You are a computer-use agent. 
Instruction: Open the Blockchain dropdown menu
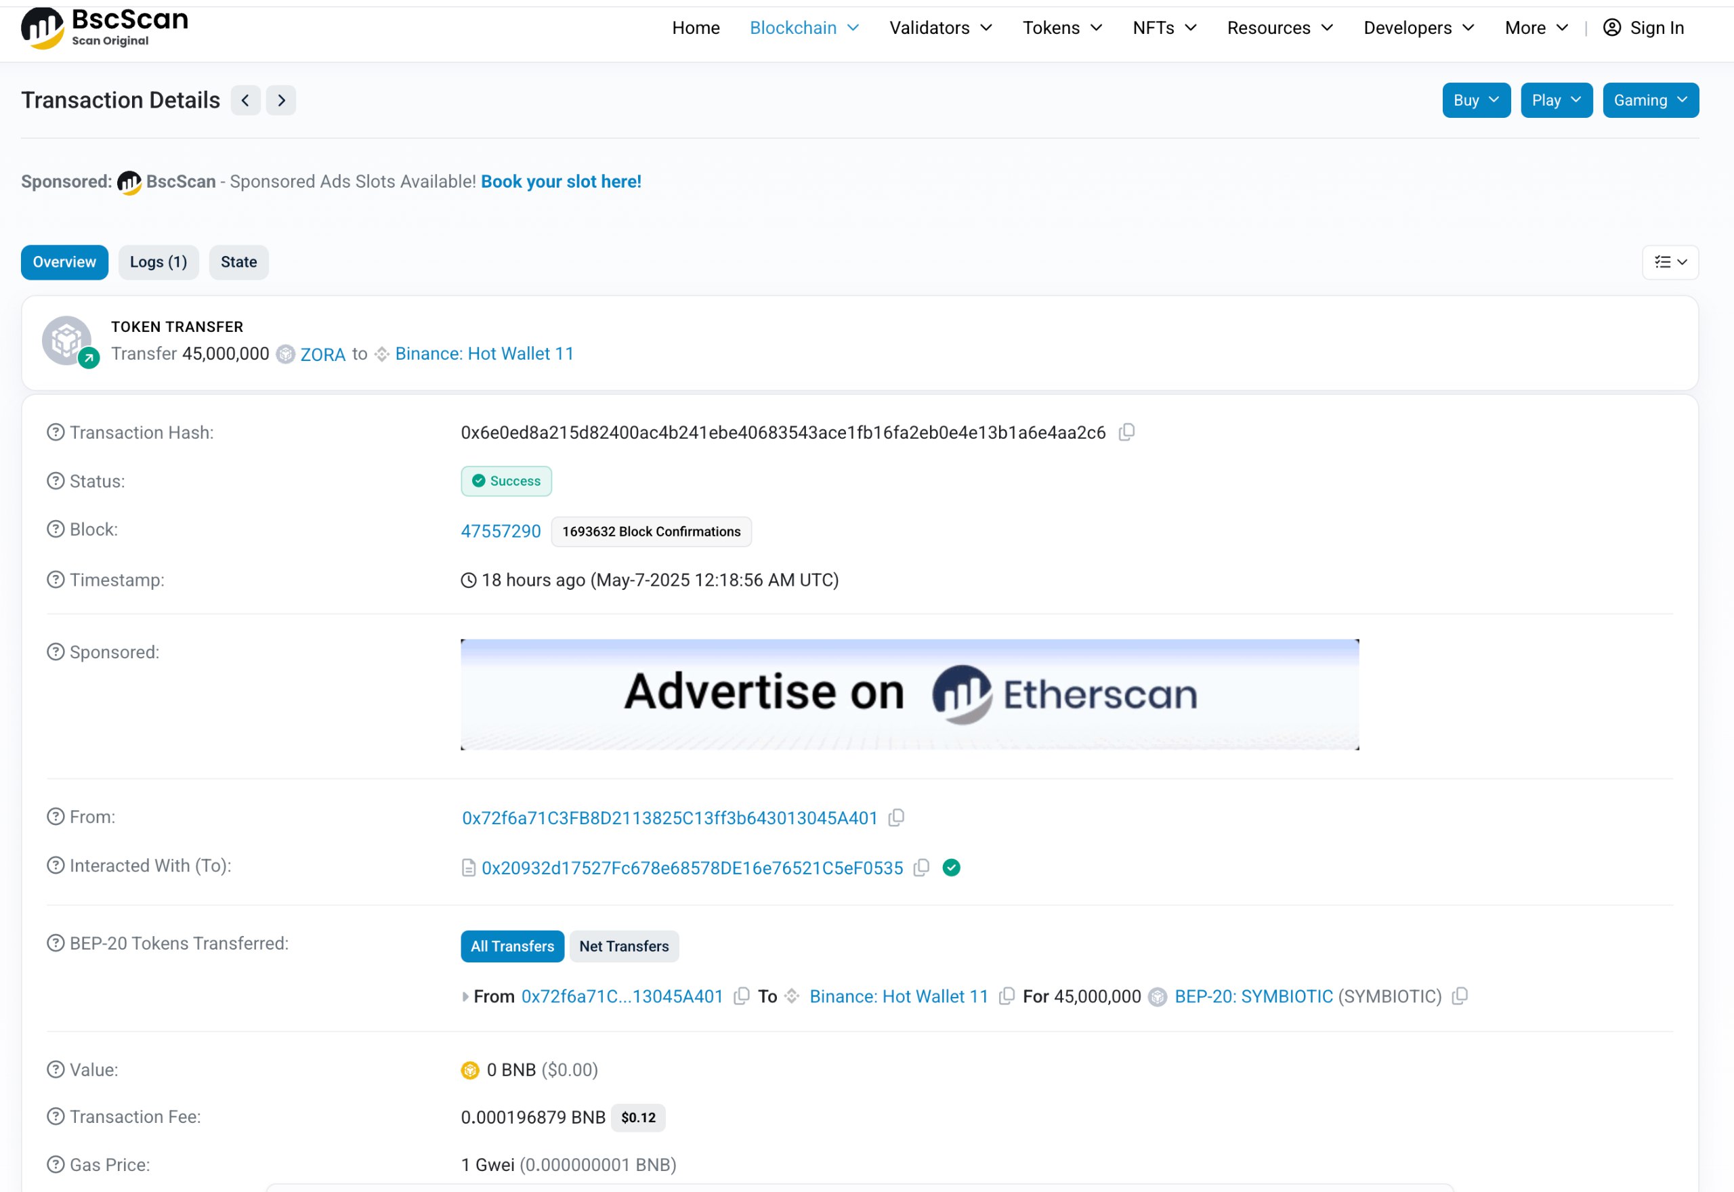click(x=803, y=28)
